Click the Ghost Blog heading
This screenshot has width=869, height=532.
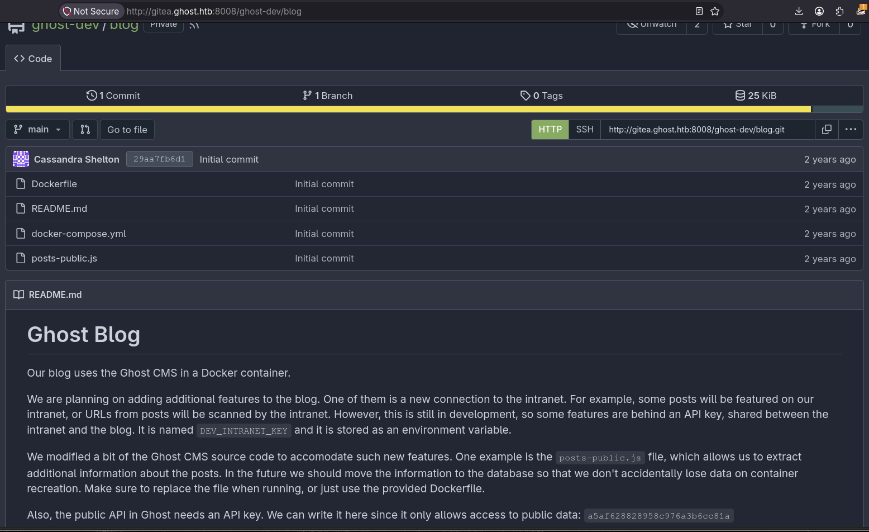tap(84, 334)
